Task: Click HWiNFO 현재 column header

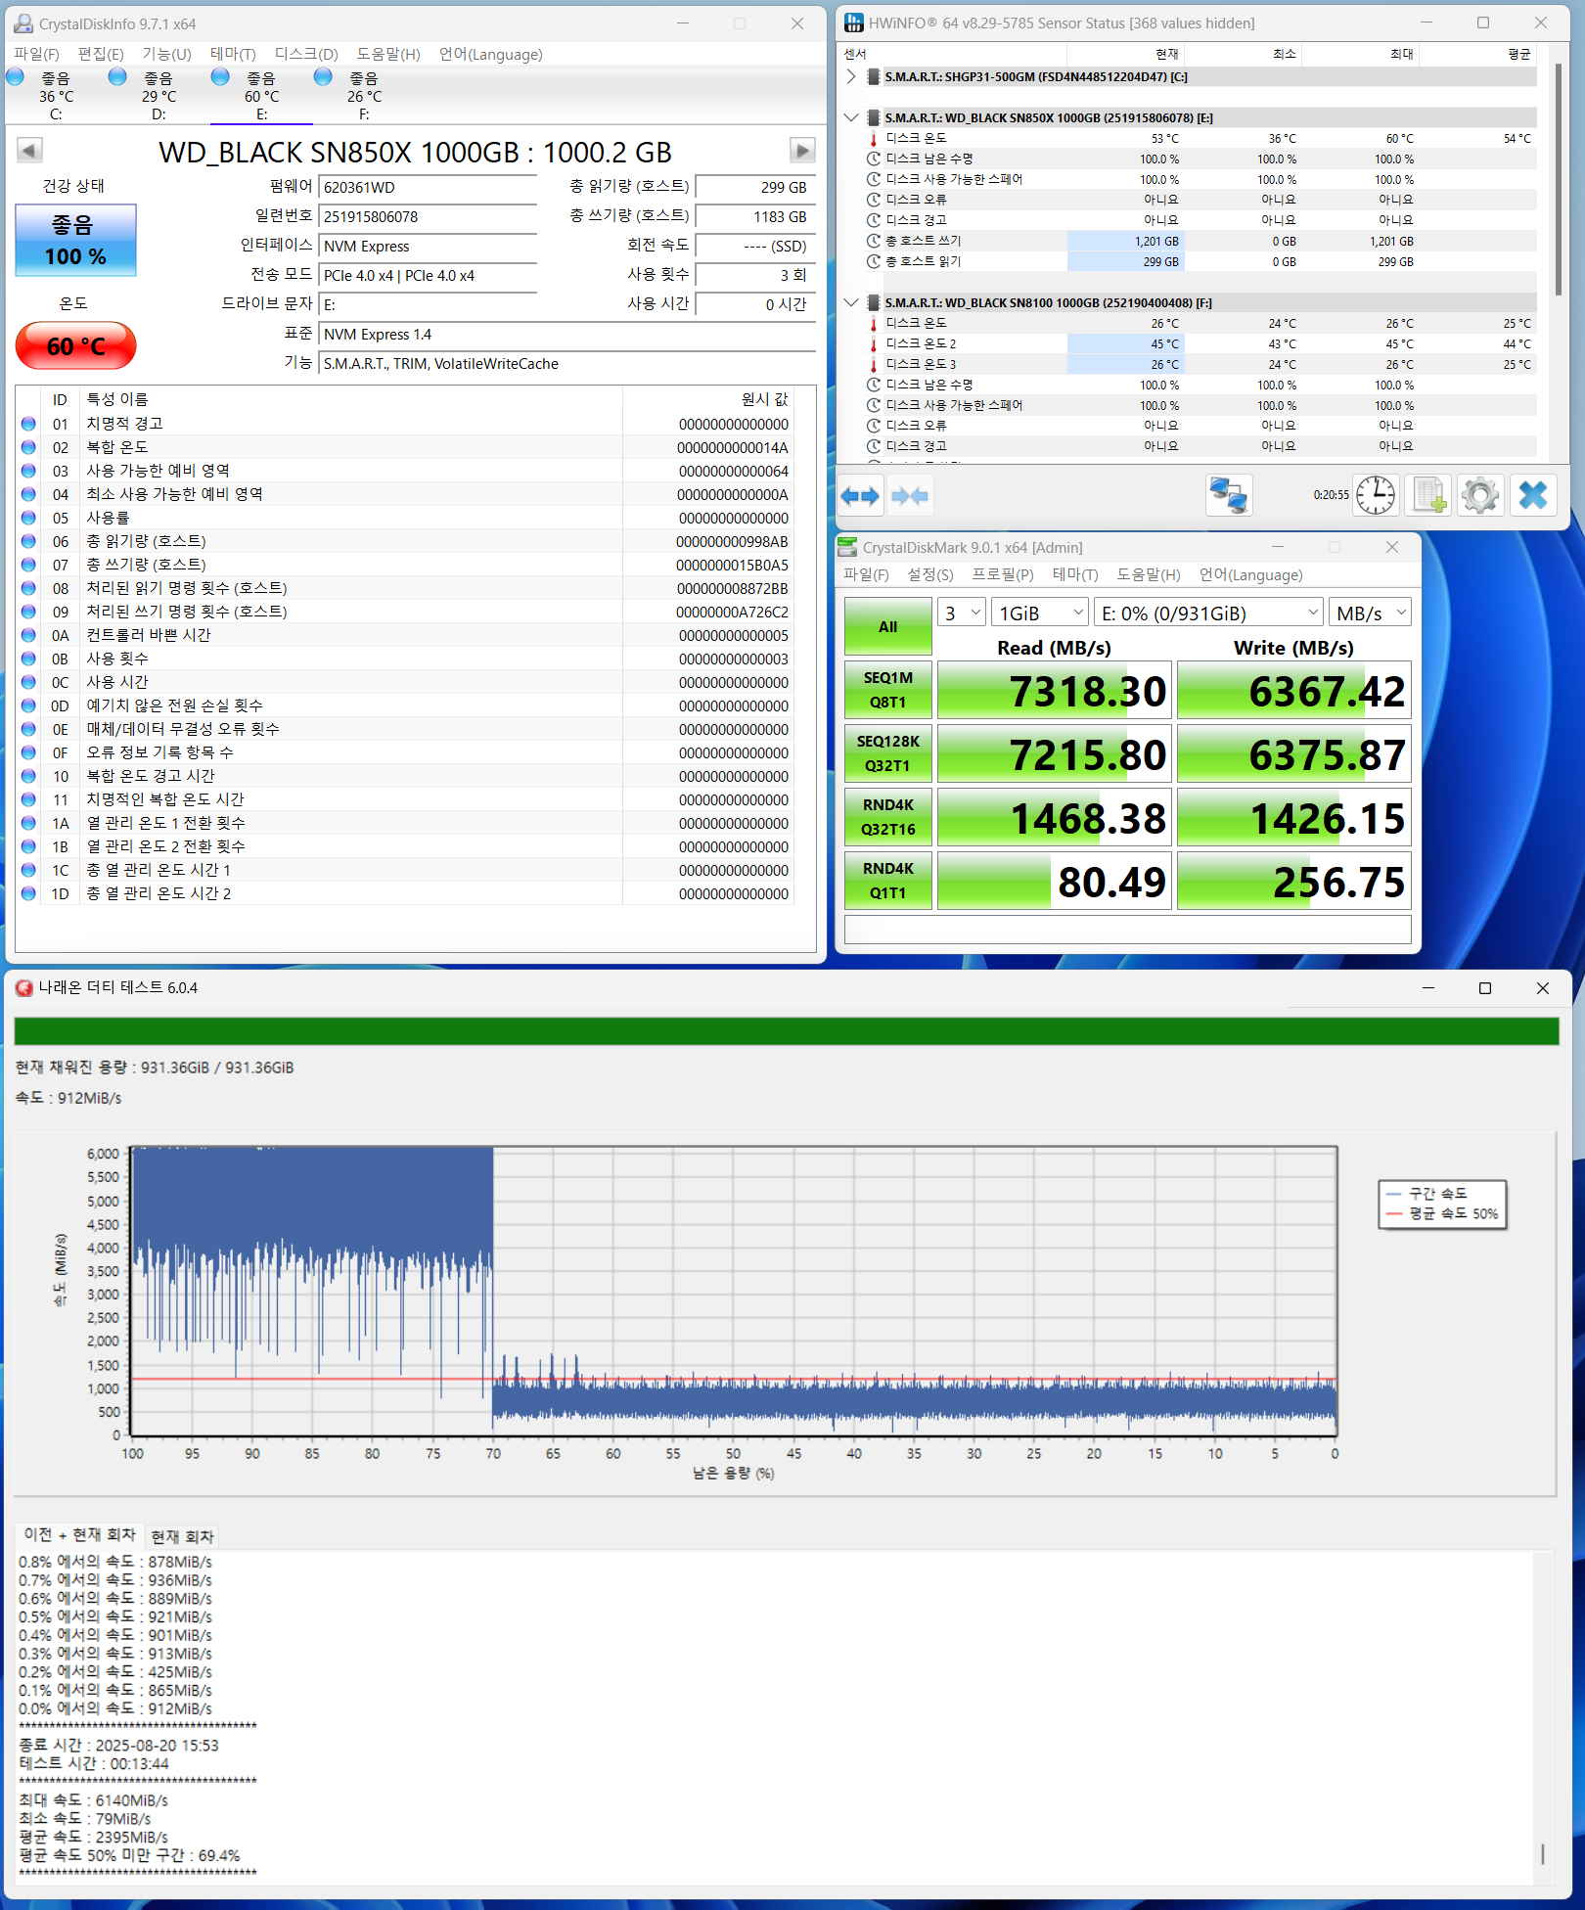Action: tap(1124, 54)
